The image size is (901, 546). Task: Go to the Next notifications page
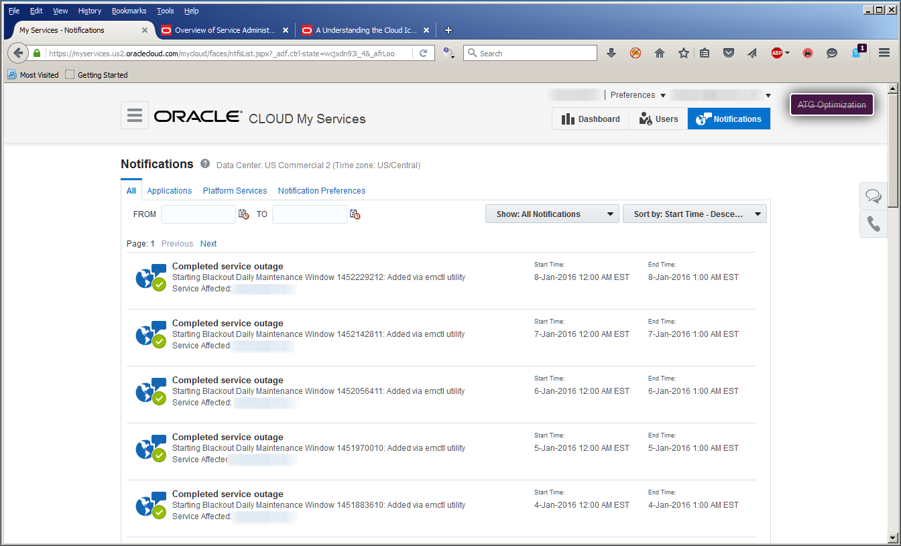[208, 244]
